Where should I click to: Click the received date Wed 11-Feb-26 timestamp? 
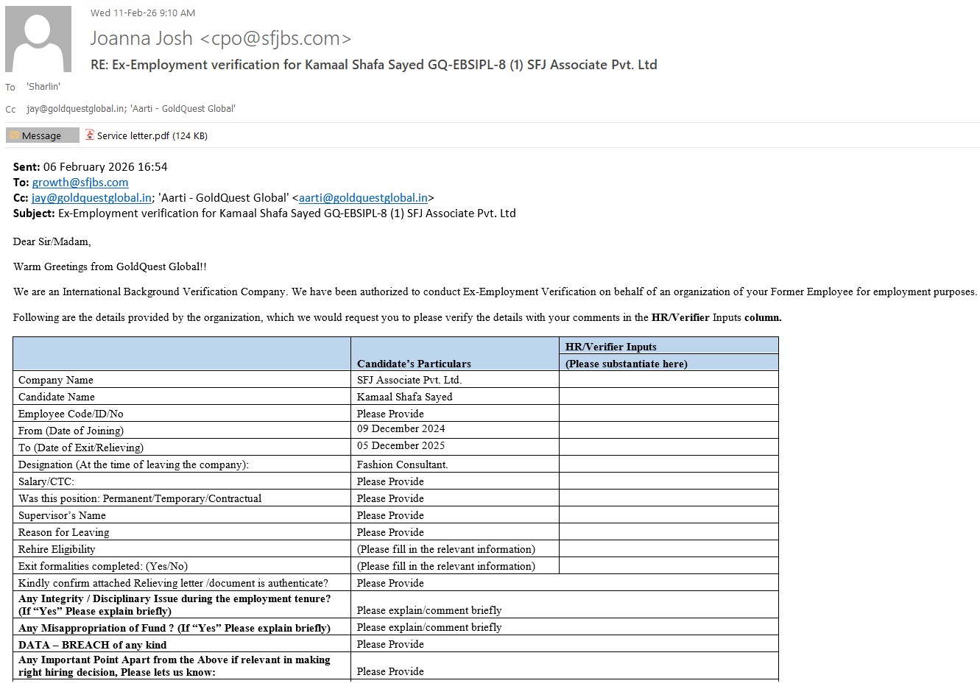click(x=143, y=13)
